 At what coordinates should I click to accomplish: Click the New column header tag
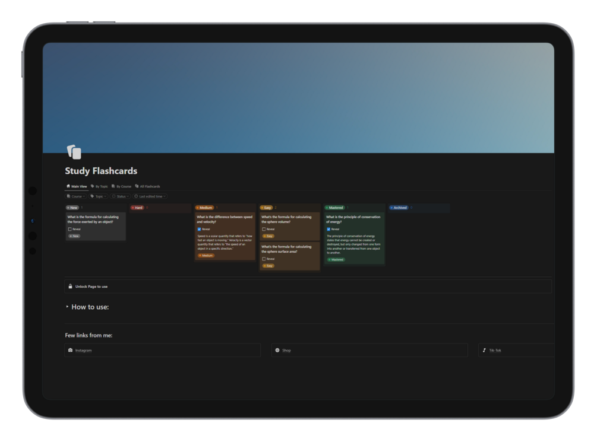coord(72,208)
